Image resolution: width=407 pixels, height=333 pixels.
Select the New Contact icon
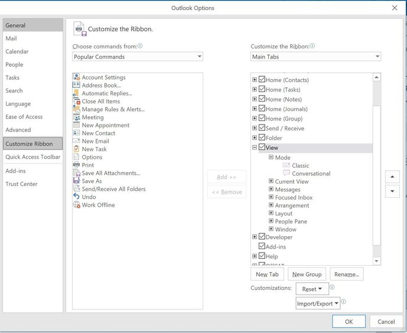pos(77,133)
